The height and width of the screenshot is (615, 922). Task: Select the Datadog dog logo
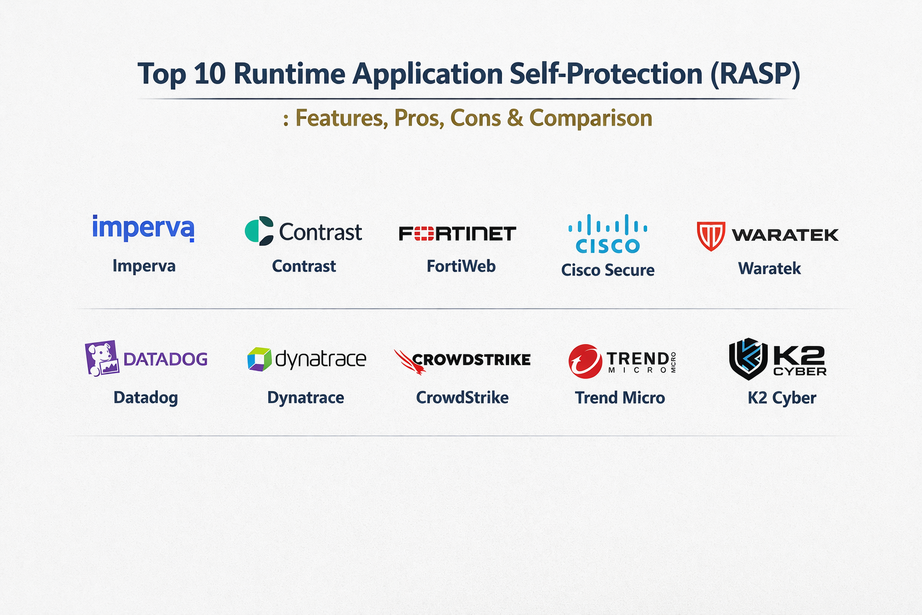102,359
